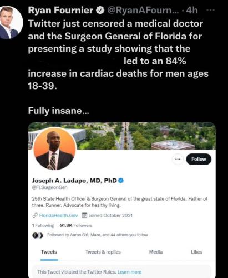Open Joseph Ladapo's profile picture
This screenshot has height=278, width=228.
coord(55,148)
